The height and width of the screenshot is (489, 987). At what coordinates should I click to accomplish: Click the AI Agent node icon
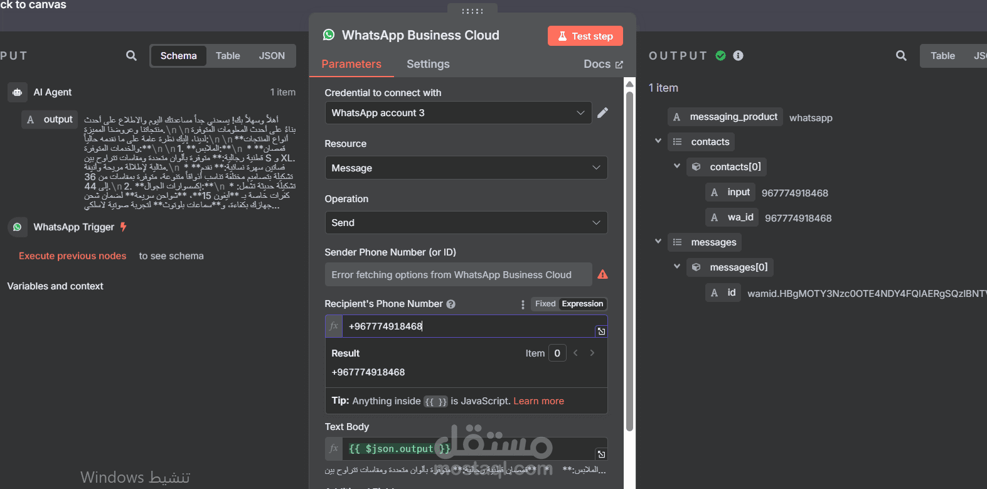click(x=18, y=92)
